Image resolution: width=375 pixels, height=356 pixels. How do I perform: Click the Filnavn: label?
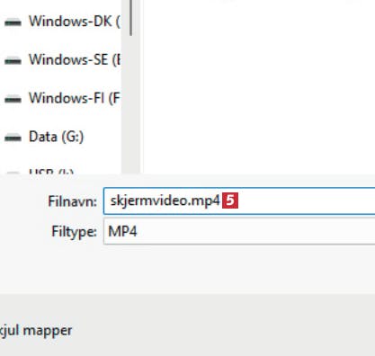pos(73,201)
